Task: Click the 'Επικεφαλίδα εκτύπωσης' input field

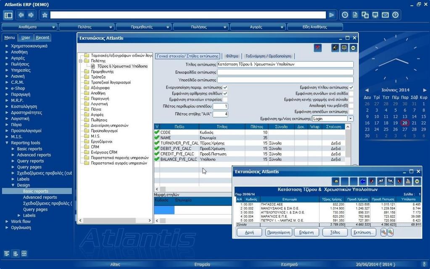Action: pyautogui.click(x=285, y=72)
